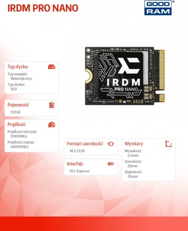Click the PCI-Express interface value

click(79, 171)
